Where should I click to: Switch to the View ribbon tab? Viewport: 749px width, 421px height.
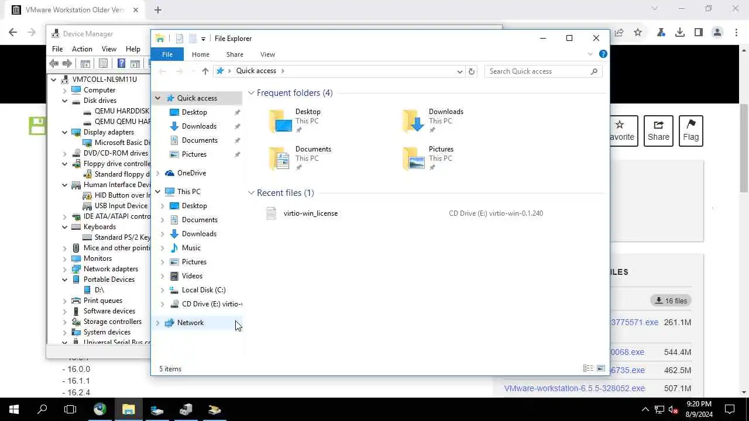[267, 54]
